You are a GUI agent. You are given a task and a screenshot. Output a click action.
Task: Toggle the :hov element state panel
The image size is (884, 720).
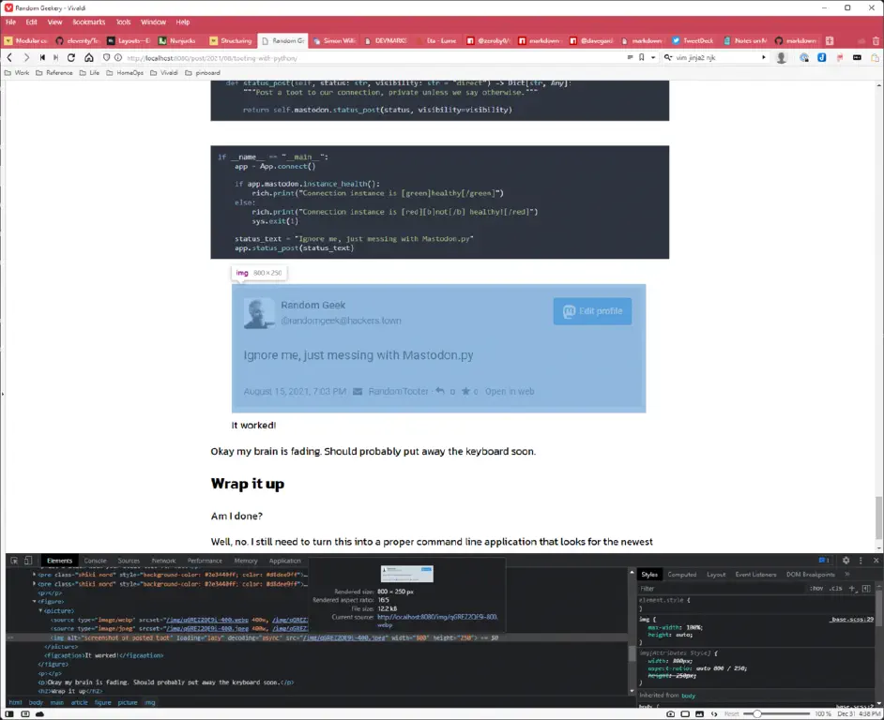click(x=816, y=588)
